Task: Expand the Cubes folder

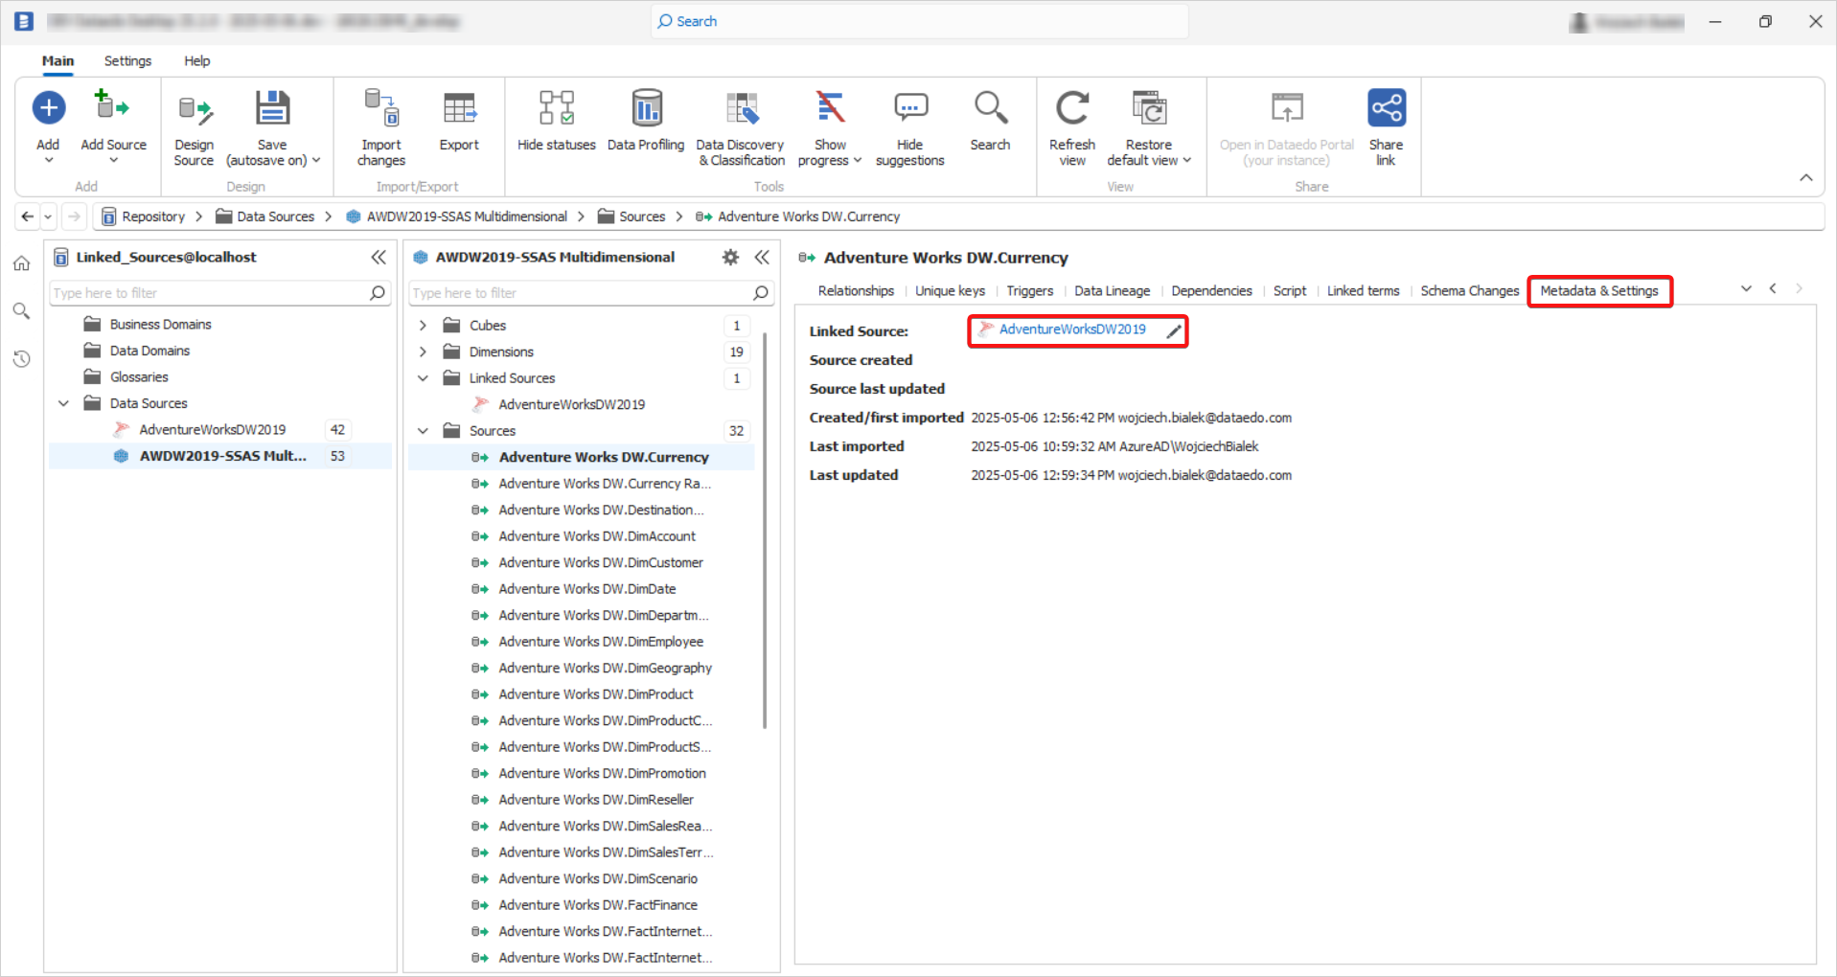Action: point(423,326)
